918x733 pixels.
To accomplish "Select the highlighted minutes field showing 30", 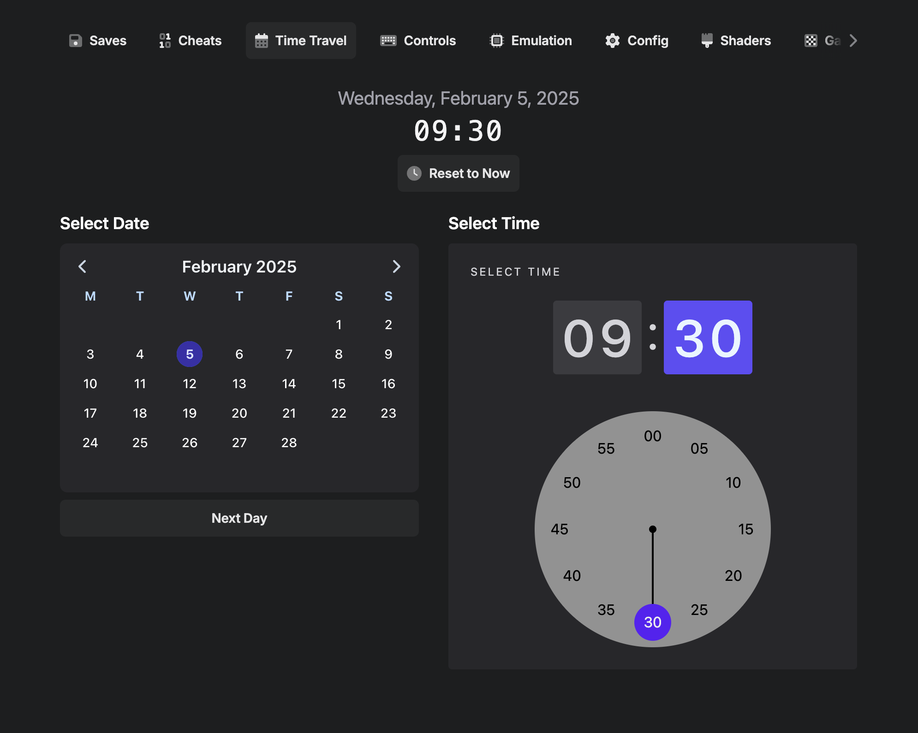I will (x=708, y=337).
